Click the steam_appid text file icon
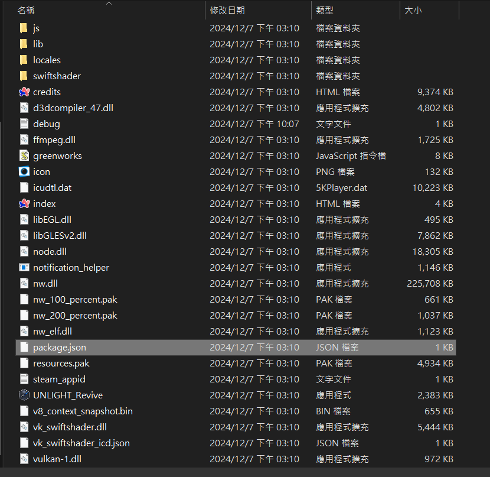Viewport: 490px width, 477px height. click(24, 379)
